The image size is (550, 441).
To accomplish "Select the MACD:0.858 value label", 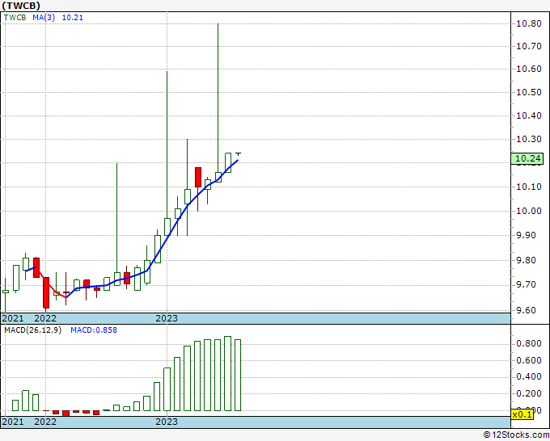I will [x=94, y=330].
